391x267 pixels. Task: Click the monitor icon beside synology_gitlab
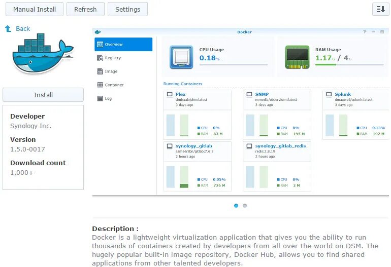point(170,146)
